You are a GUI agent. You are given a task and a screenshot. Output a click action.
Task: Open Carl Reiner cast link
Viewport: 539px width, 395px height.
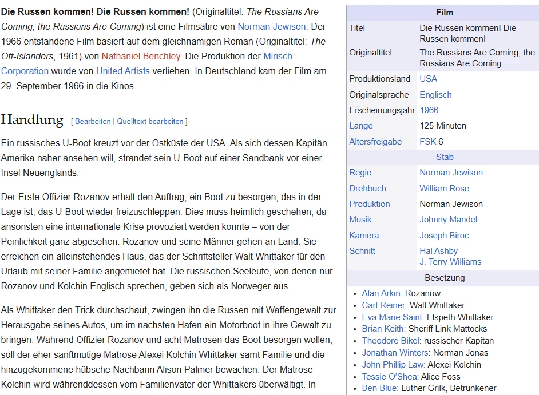pos(383,305)
